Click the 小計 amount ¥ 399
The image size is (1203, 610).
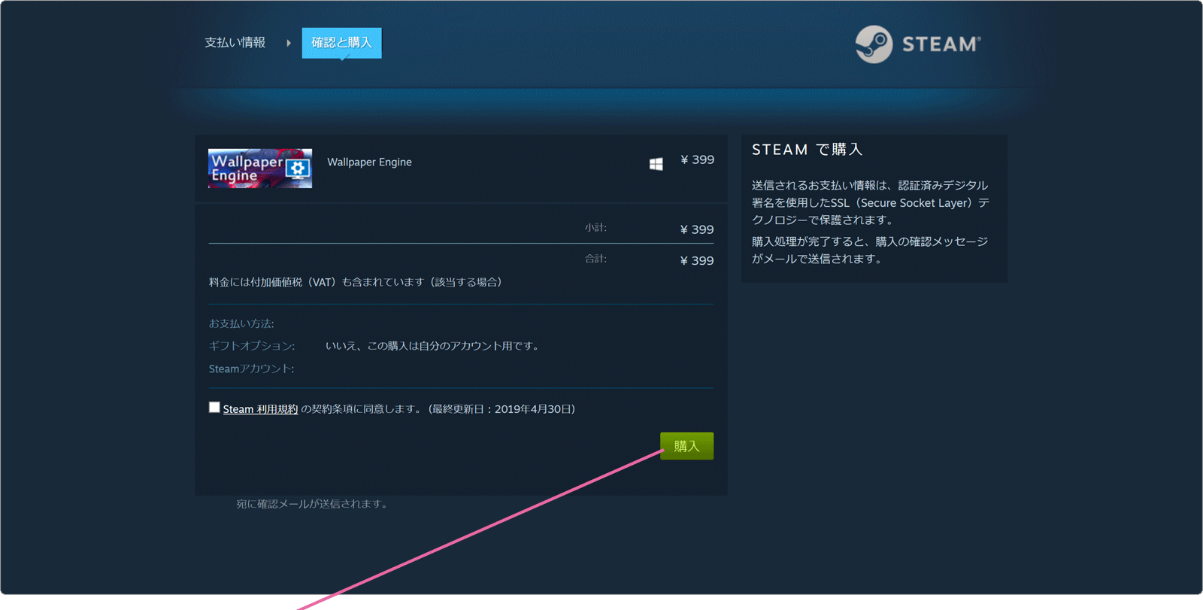coord(697,229)
